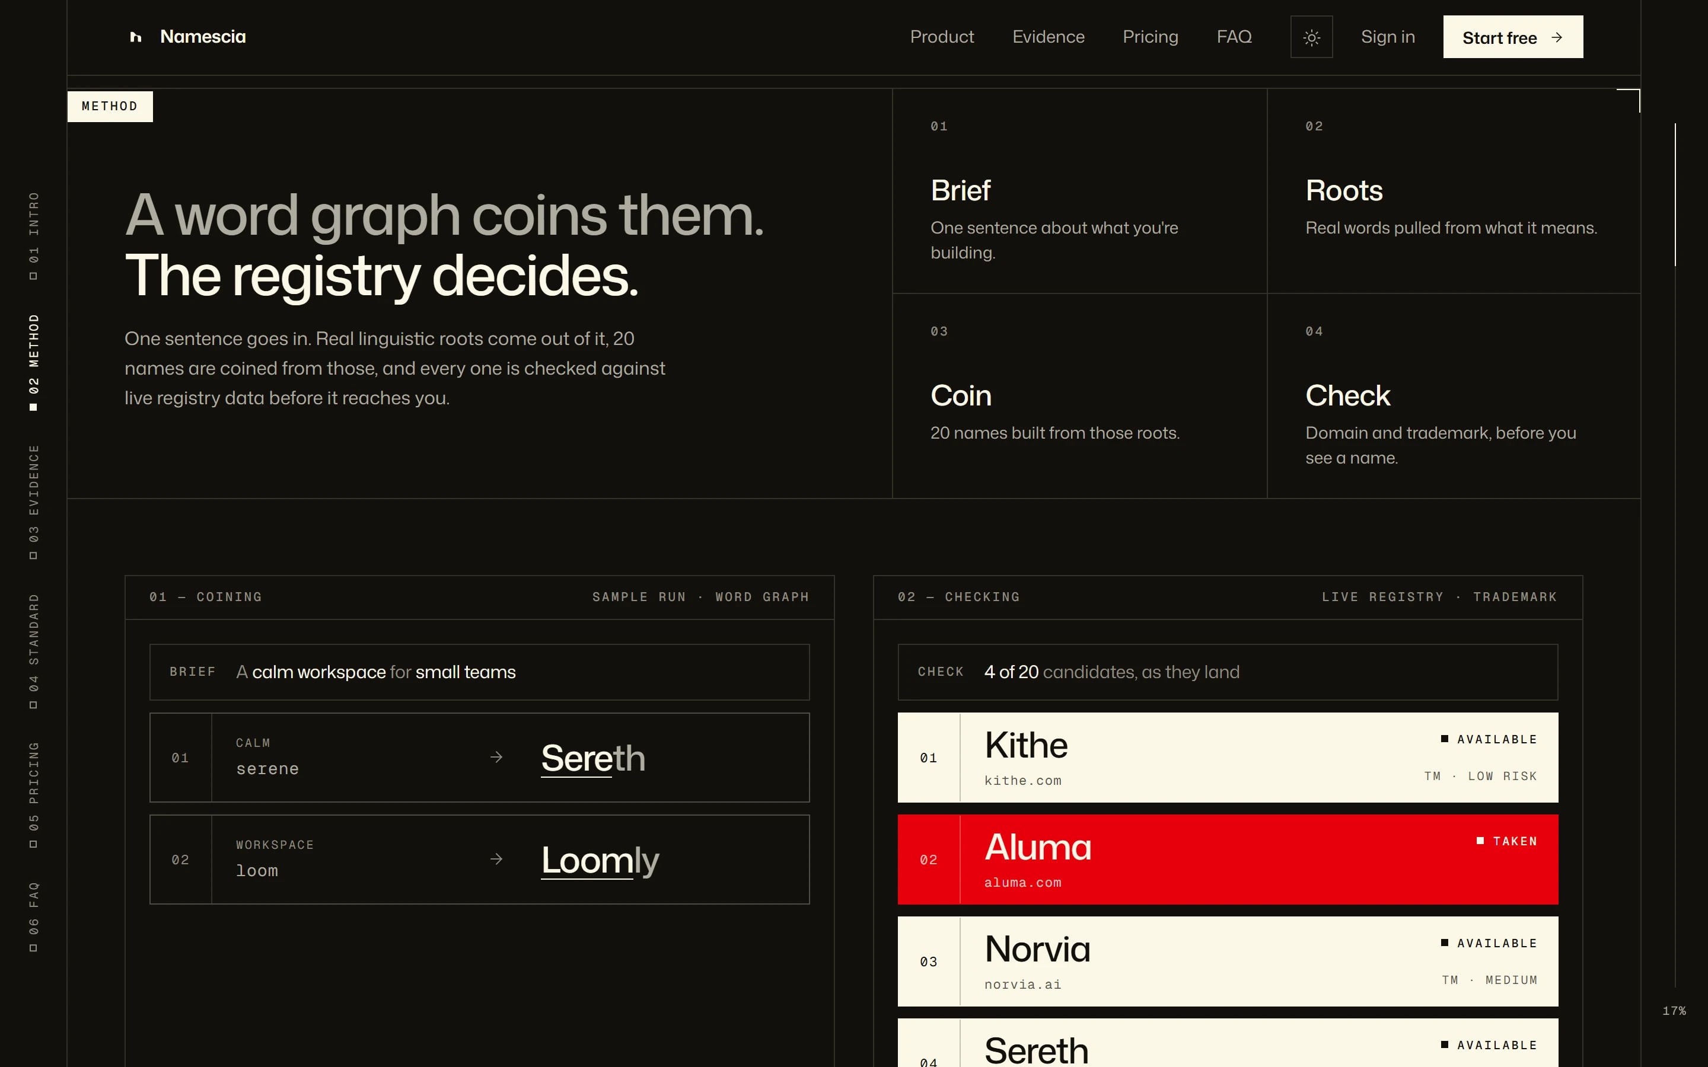Viewport: 1708px width, 1067px height.
Task: Open the Aluma taken candidate row
Action: (x=1228, y=860)
